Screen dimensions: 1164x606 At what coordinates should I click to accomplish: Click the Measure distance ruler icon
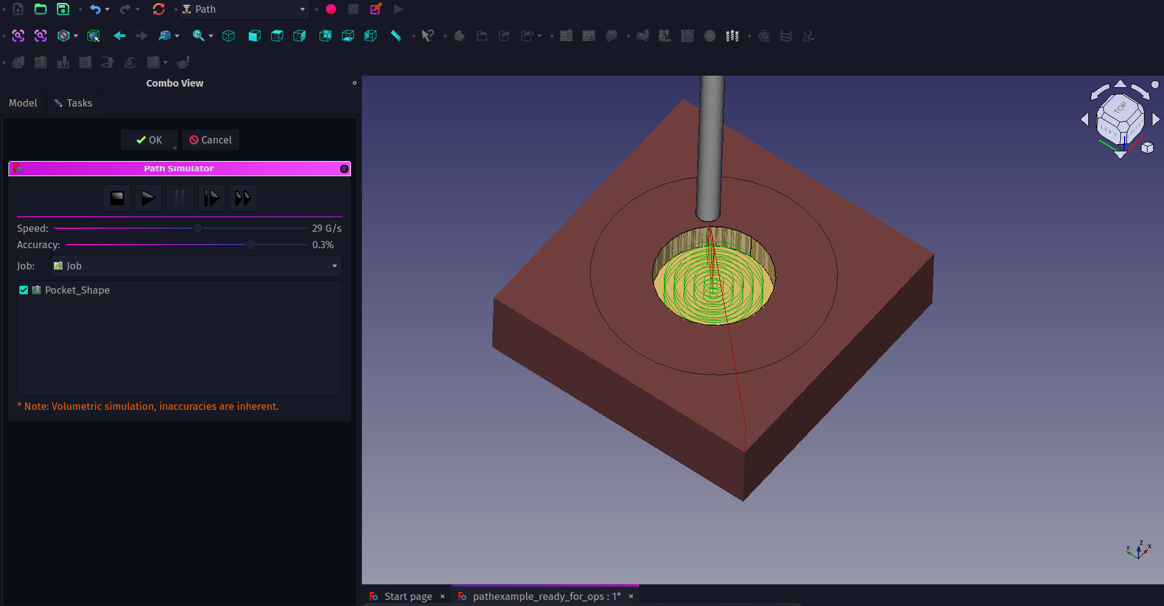click(396, 36)
